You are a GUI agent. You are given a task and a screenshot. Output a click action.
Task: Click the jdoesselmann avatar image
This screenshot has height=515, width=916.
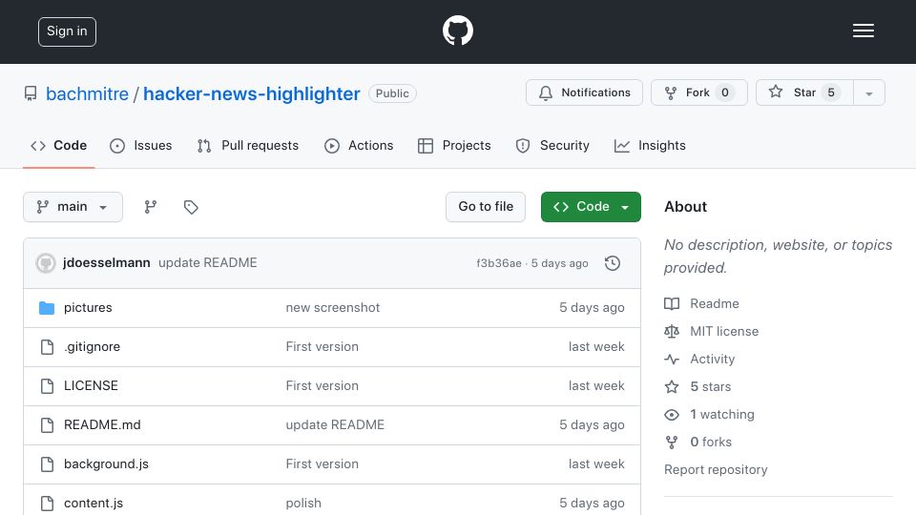click(46, 263)
